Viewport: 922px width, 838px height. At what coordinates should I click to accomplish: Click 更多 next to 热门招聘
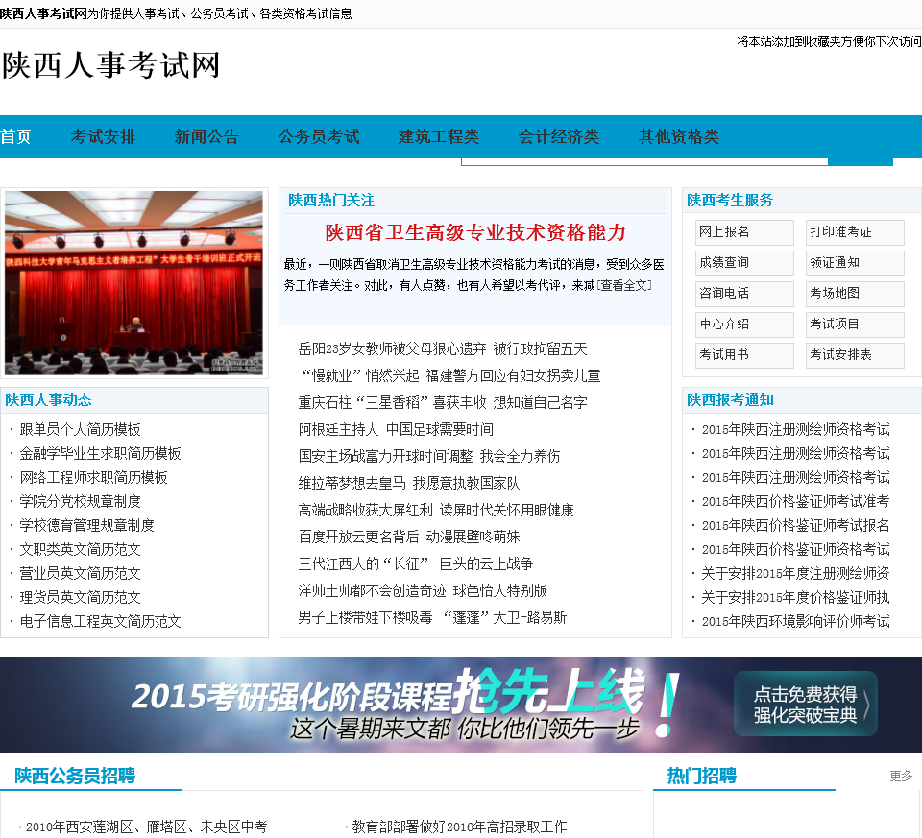pos(901,777)
